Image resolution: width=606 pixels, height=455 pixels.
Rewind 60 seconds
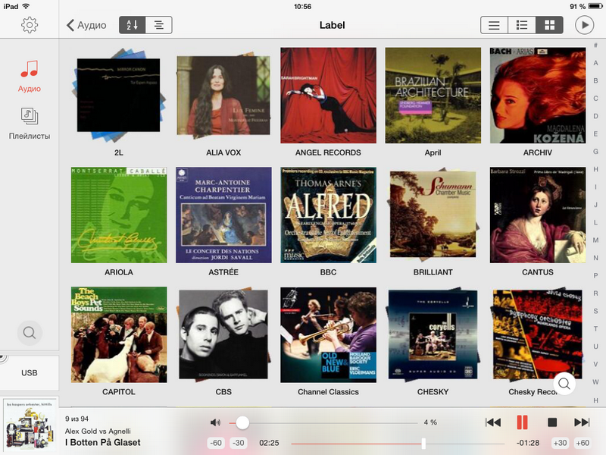click(216, 443)
